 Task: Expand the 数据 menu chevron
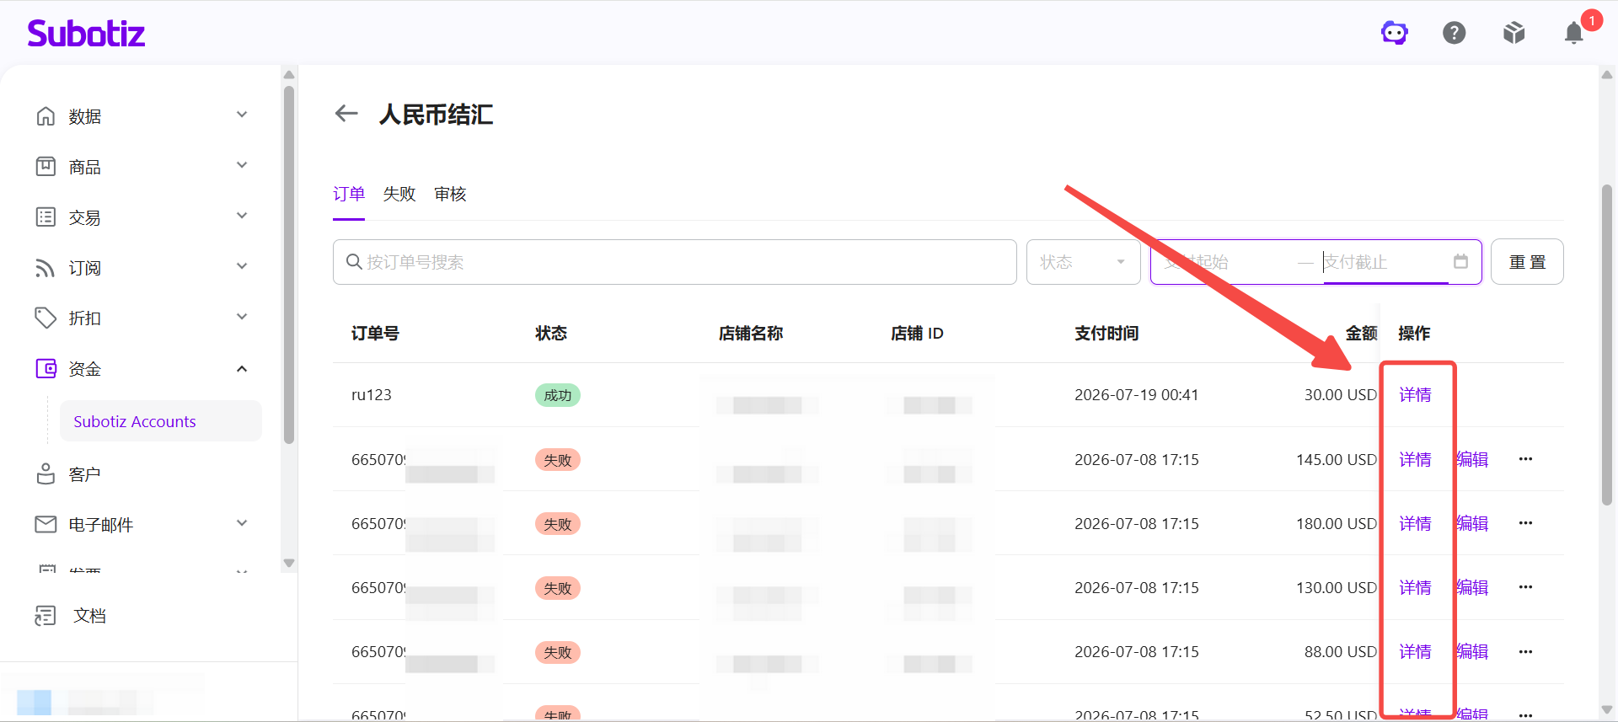coord(242,115)
